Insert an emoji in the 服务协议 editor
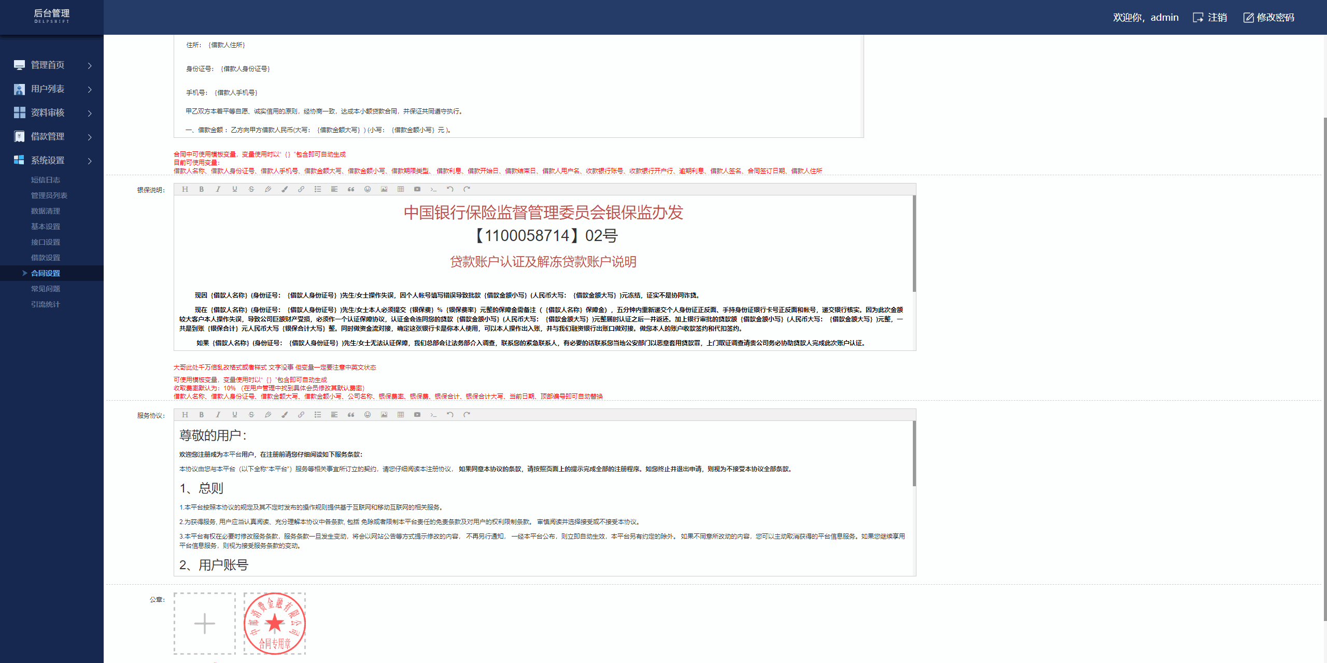This screenshot has width=1327, height=663. 368,415
